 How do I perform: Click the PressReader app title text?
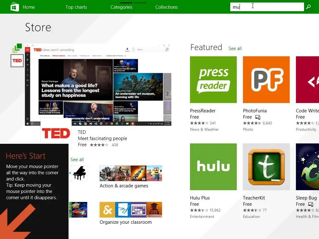(202, 111)
